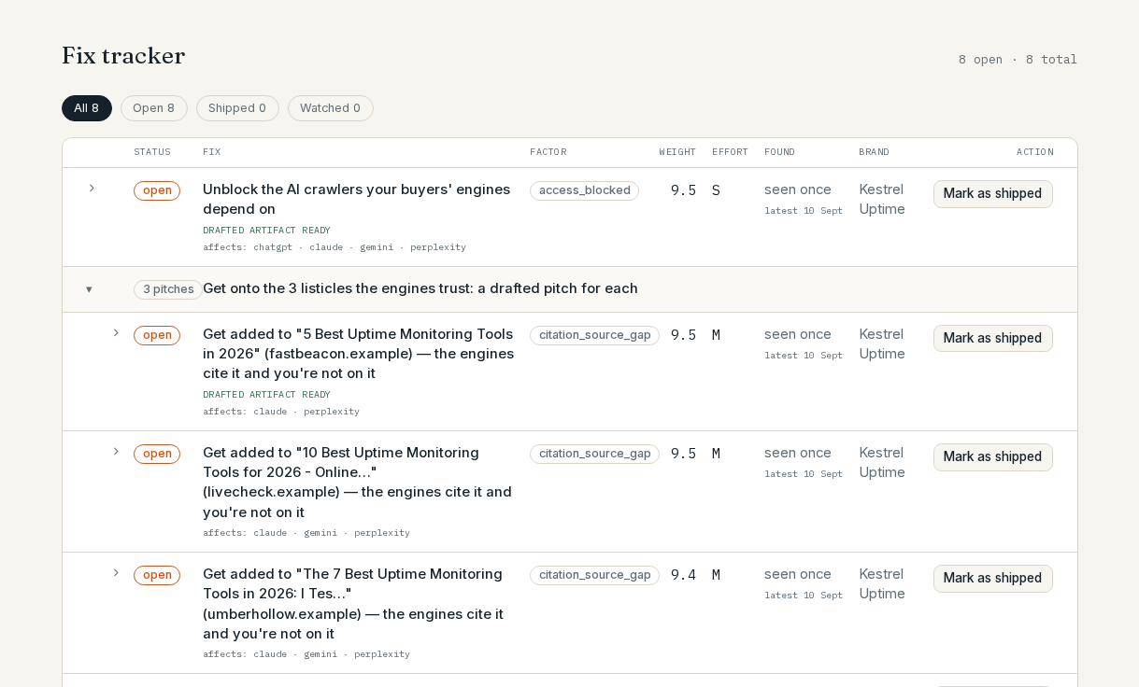Click the FOUND column header
Viewport: 1139px width, 687px height.
tap(779, 152)
